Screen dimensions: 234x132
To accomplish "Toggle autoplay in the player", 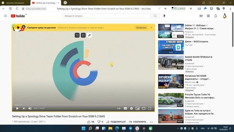I will coord(118,109).
